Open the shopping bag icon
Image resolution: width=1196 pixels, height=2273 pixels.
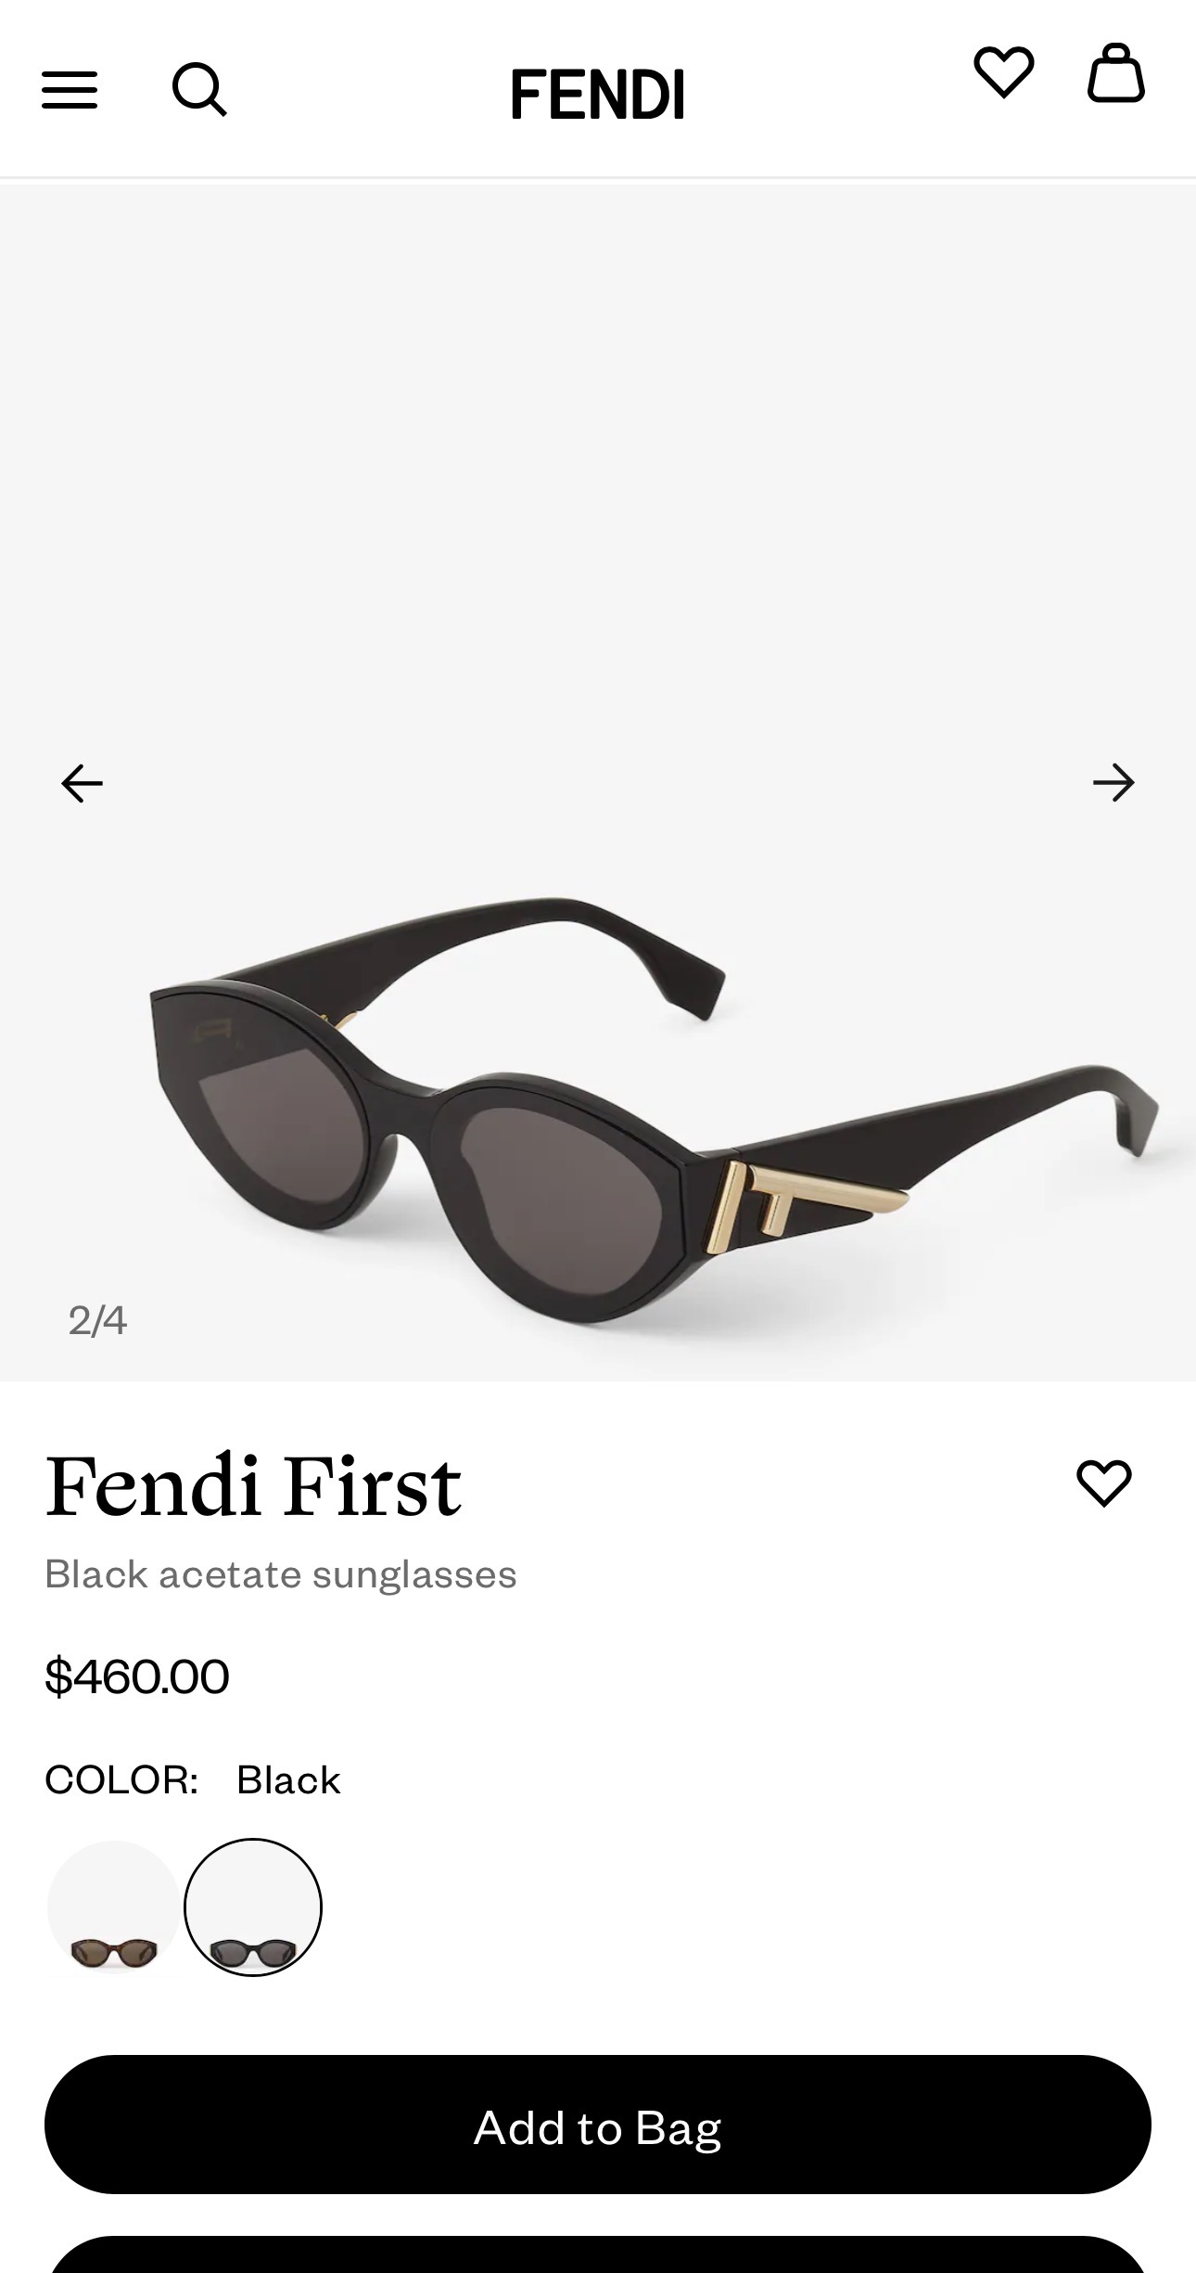pos(1116,72)
